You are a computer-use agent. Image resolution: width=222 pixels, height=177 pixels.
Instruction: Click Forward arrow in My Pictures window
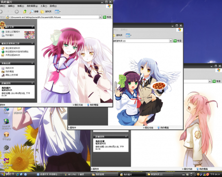17,11
